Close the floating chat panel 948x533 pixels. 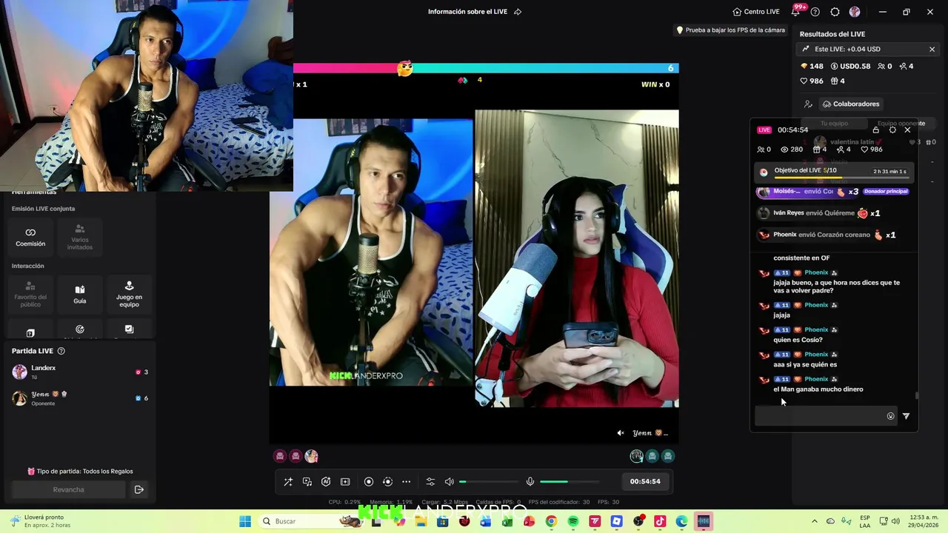pyautogui.click(x=907, y=130)
